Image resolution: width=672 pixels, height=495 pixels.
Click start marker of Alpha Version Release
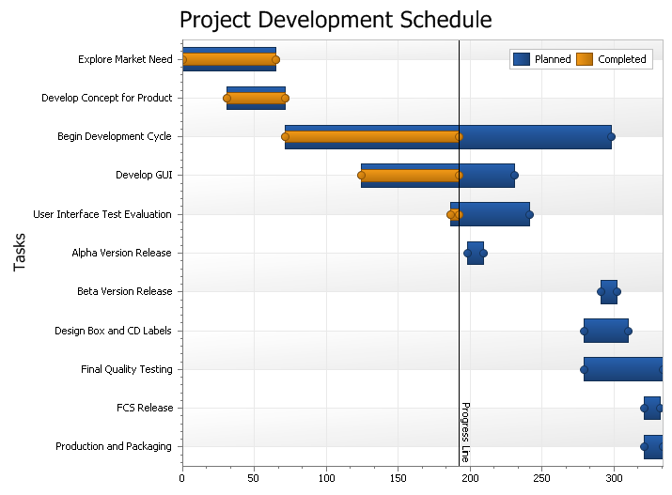click(x=467, y=253)
